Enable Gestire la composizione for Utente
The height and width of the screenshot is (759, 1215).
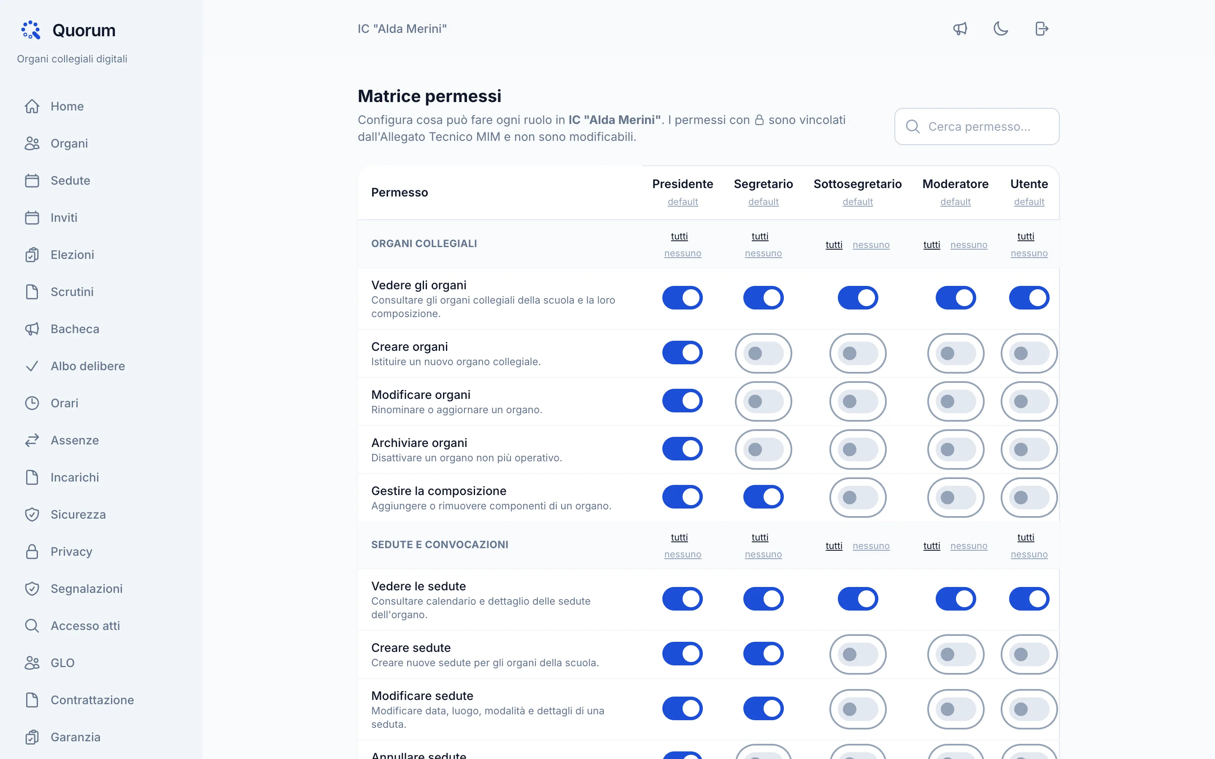[x=1029, y=498]
